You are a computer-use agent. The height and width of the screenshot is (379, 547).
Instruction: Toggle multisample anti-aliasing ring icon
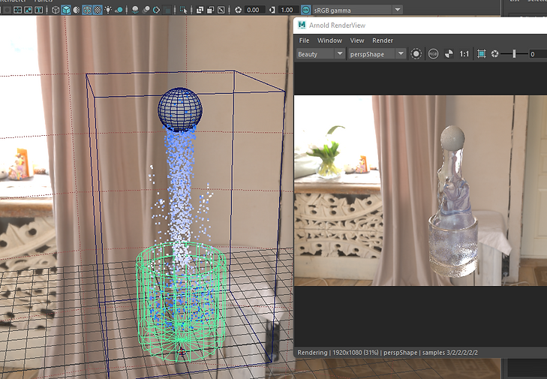click(156, 10)
